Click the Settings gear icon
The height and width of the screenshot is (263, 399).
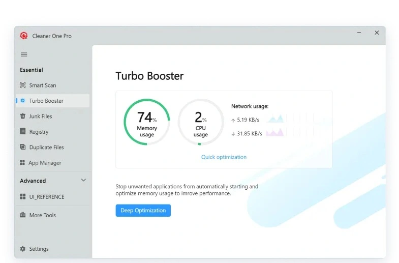tap(23, 249)
